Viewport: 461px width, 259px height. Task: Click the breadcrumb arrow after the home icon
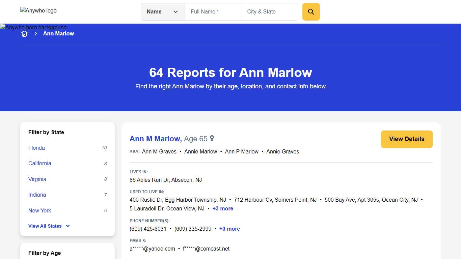[x=35, y=34]
